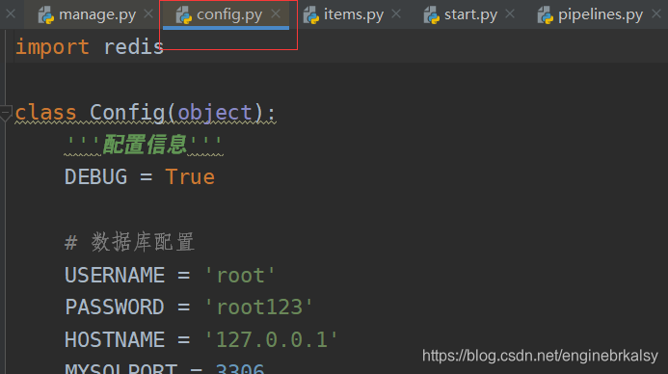The image size is (668, 374).
Task: Close the items.py tab
Action: click(396, 14)
